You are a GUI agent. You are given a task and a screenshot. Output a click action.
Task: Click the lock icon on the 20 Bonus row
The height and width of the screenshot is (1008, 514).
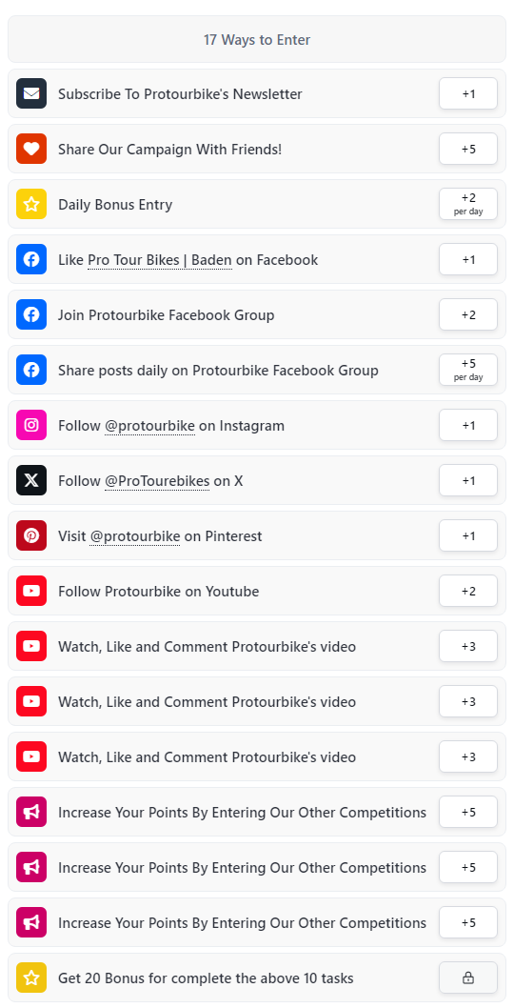coord(468,978)
